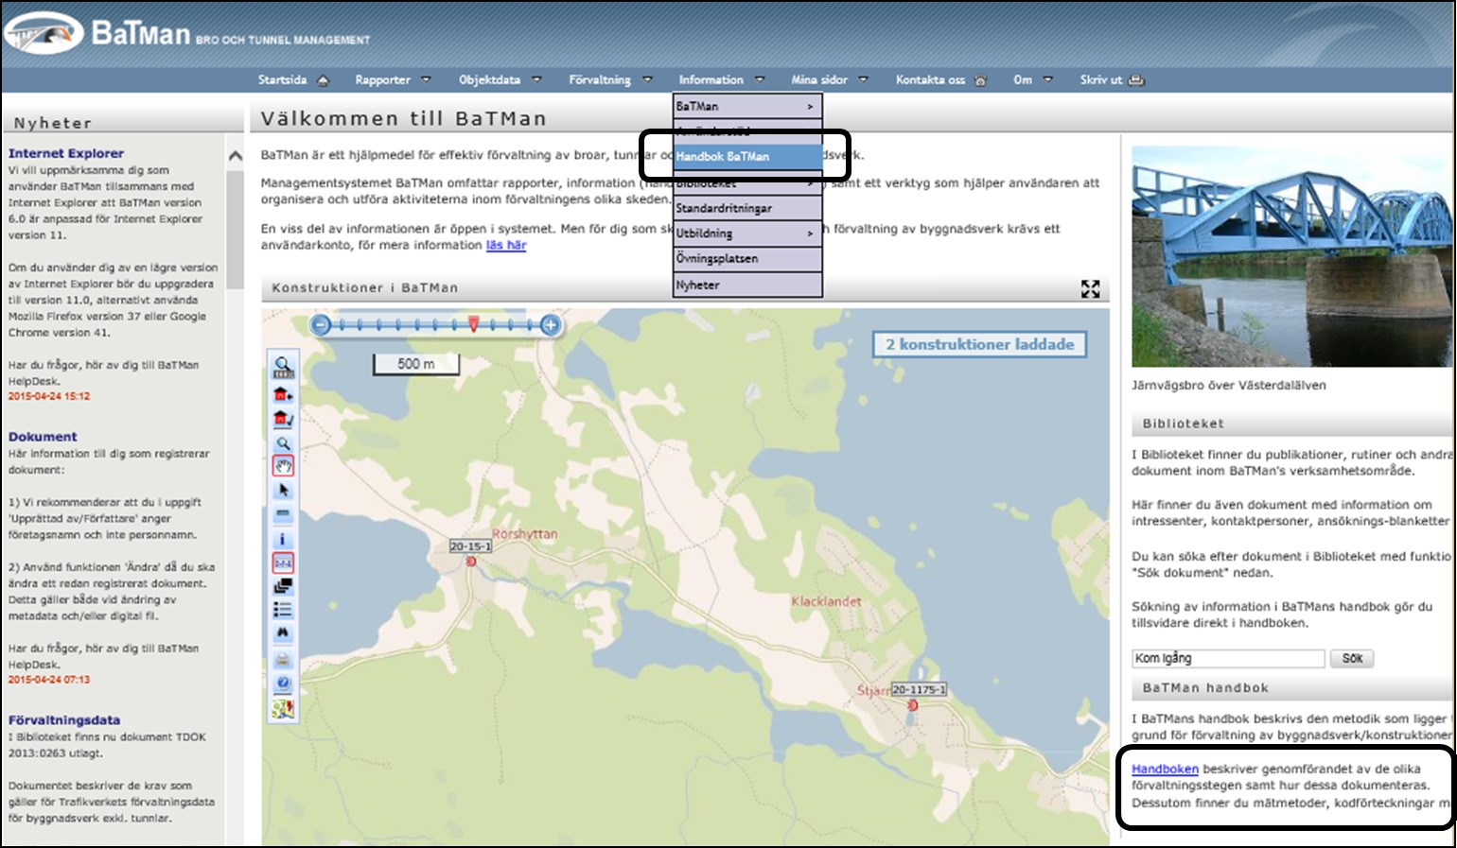Click the 20-1175-1 construction label

pos(919,690)
